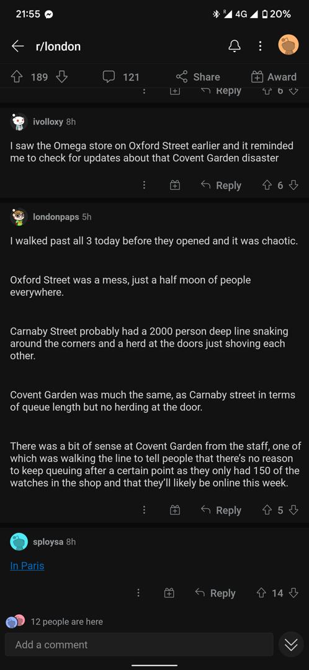Tap the Add a comment field
The height and width of the screenshot is (670, 309).
[x=140, y=645]
